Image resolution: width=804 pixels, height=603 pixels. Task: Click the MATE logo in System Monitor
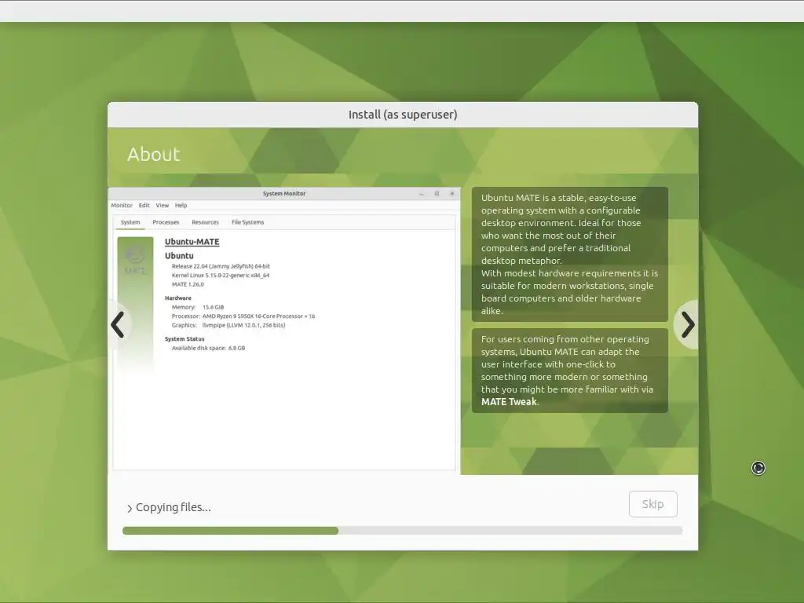click(x=135, y=259)
